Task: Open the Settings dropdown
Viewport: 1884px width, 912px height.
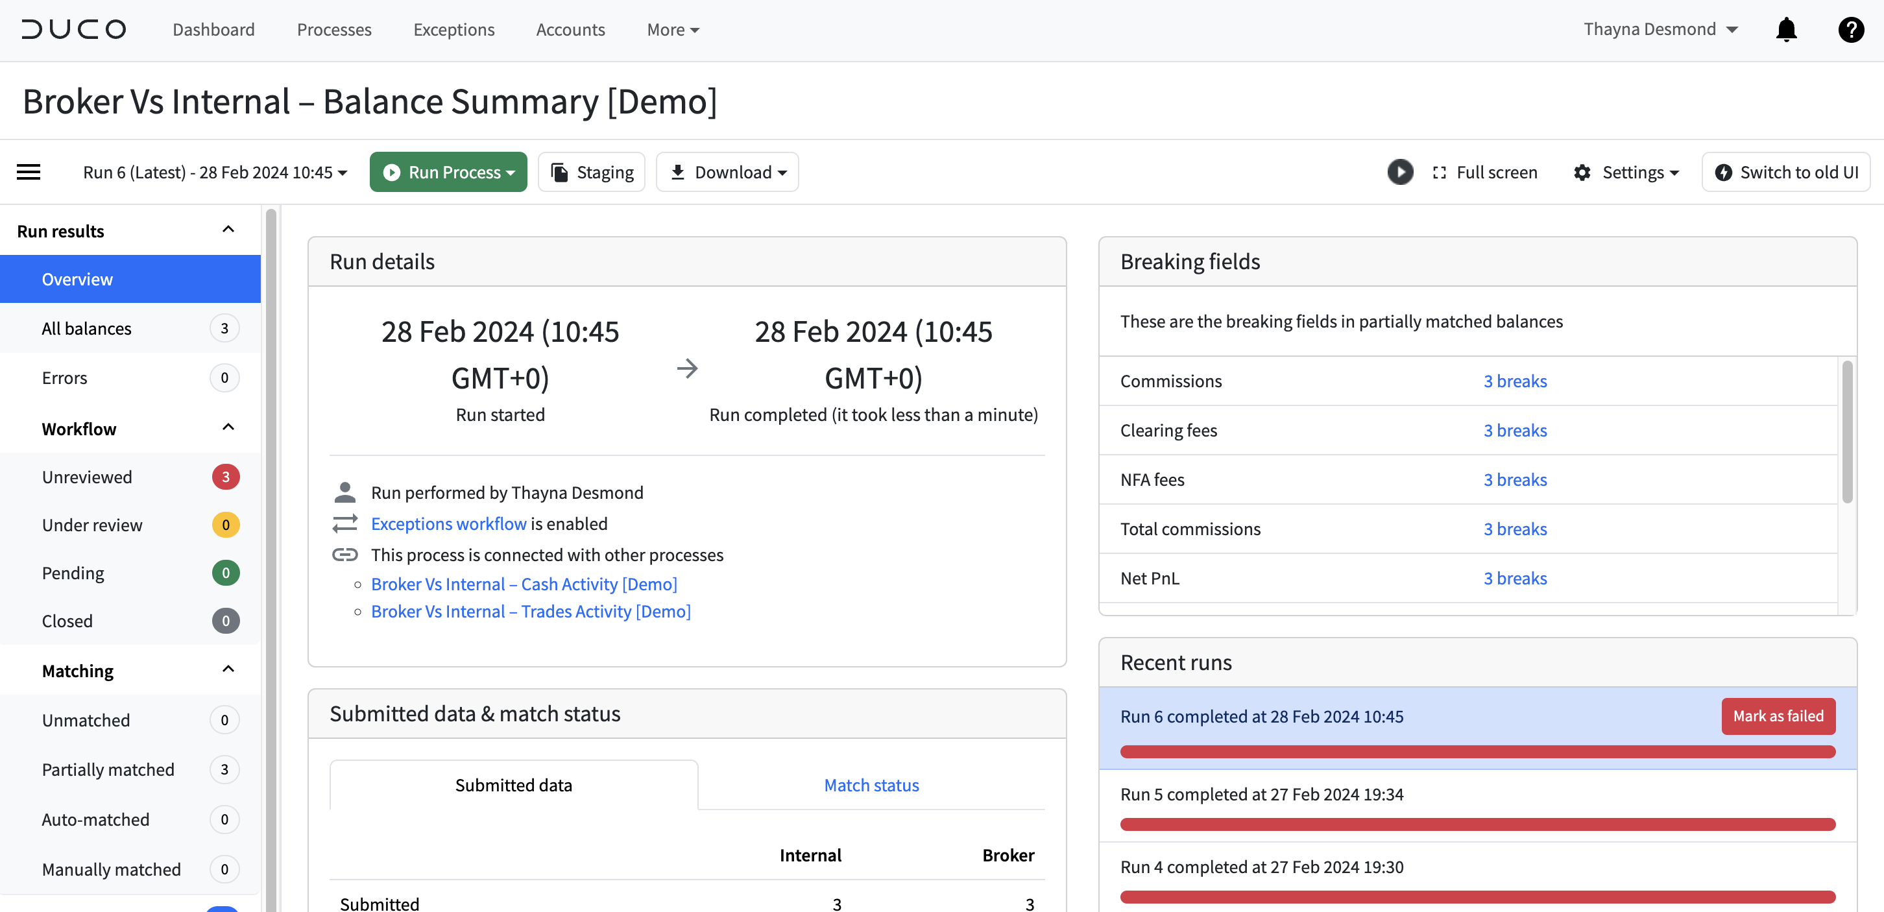Action: point(1626,172)
